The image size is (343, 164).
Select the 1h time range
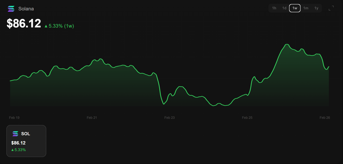pyautogui.click(x=274, y=8)
